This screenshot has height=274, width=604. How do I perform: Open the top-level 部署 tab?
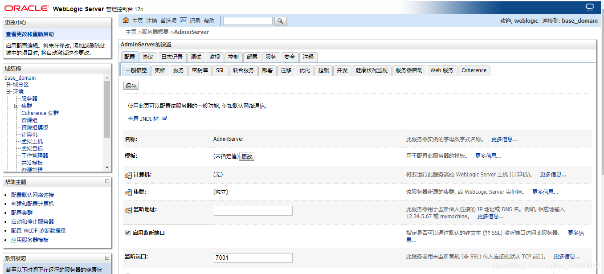tap(252, 57)
